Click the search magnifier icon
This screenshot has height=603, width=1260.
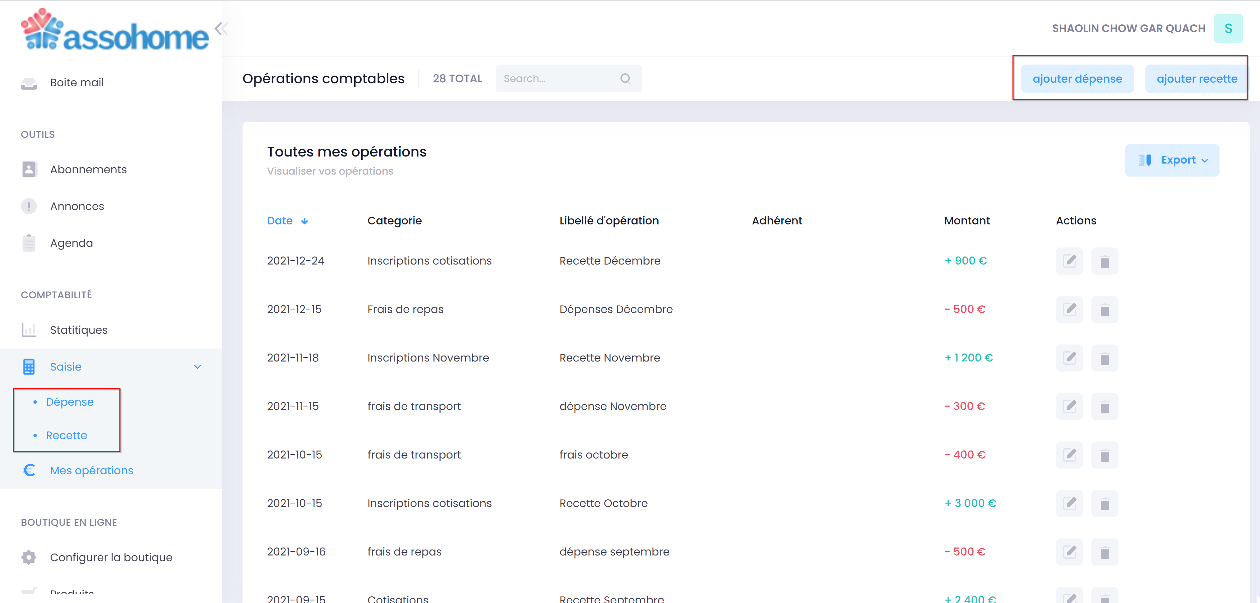(x=625, y=78)
